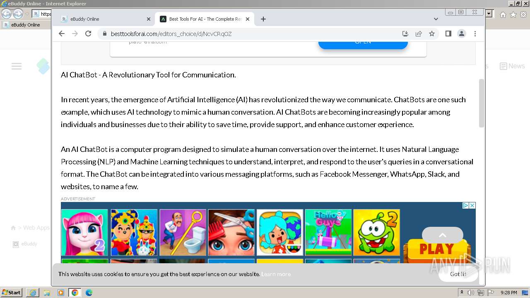Open Internet Explorer tools gear
Viewport: 530px width, 298px height.
click(523, 14)
